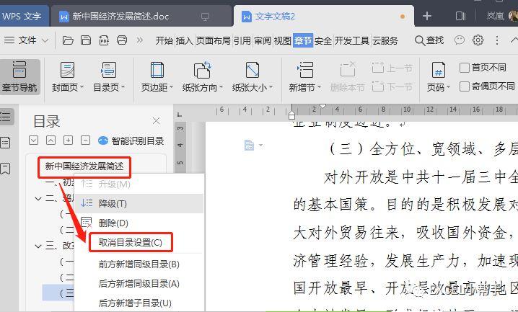Click the 智能识别目录 smart detect button

click(131, 141)
